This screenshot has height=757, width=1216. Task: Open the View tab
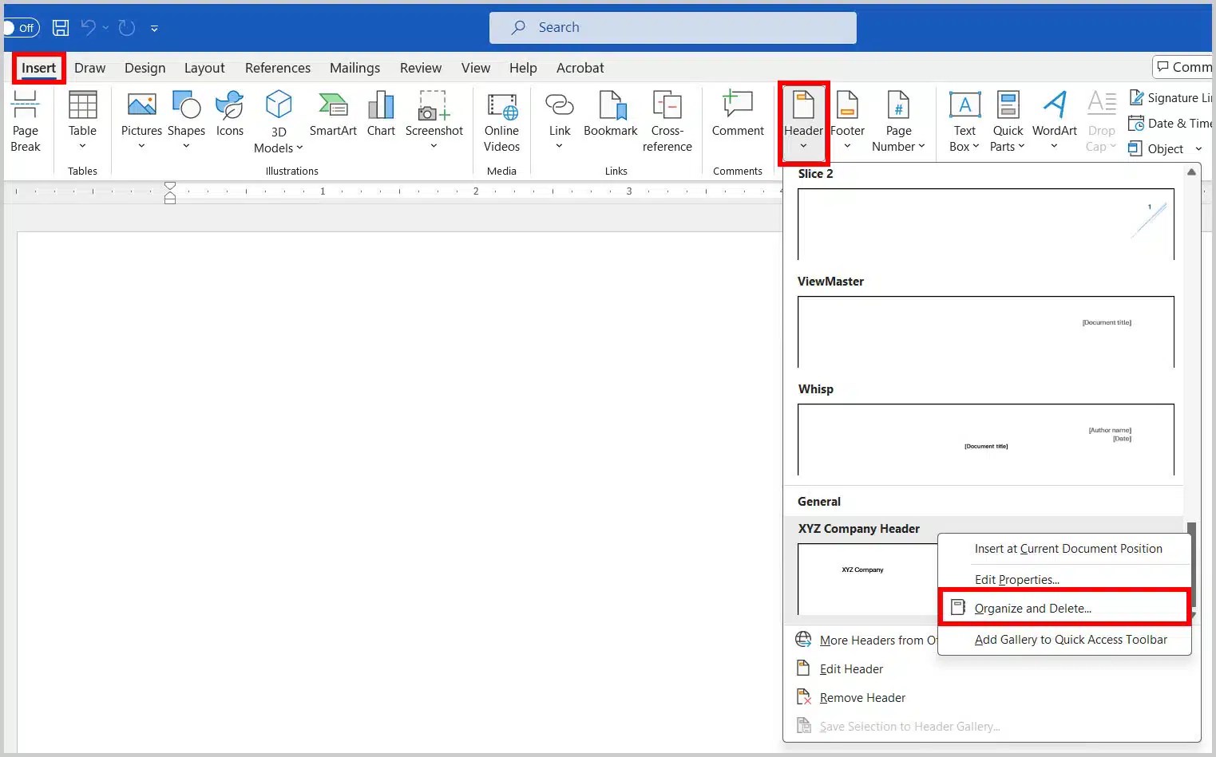click(476, 68)
